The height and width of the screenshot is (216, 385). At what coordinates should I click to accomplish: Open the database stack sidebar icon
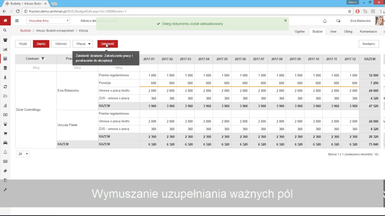point(5,68)
